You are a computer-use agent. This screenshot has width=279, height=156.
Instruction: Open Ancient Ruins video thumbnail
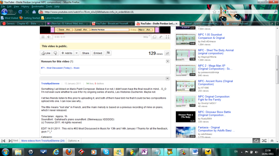tap(185, 86)
